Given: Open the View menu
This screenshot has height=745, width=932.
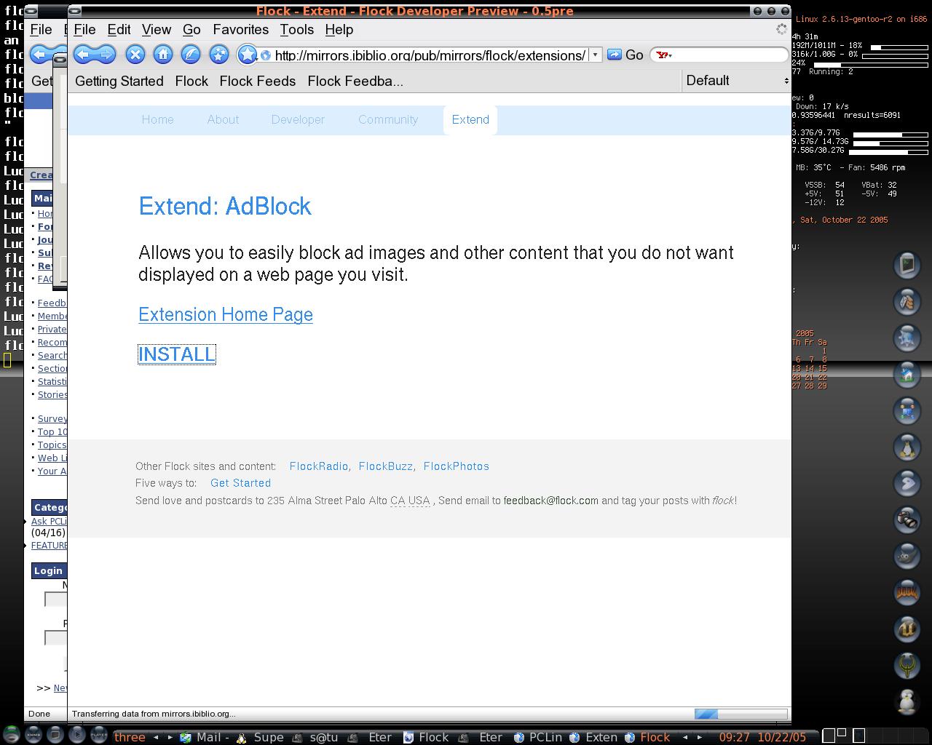Looking at the screenshot, I should pyautogui.click(x=157, y=30).
